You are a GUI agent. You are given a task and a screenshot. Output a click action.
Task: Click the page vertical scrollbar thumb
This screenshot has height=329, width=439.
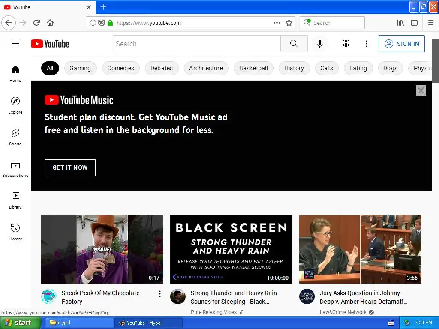[436, 61]
